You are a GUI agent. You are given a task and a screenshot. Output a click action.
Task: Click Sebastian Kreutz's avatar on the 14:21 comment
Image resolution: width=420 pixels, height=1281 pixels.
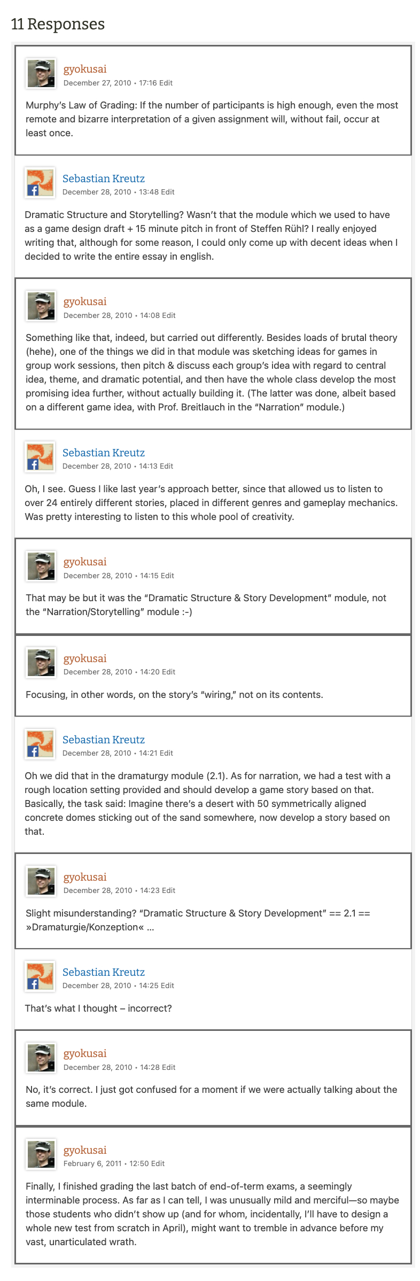tap(40, 744)
